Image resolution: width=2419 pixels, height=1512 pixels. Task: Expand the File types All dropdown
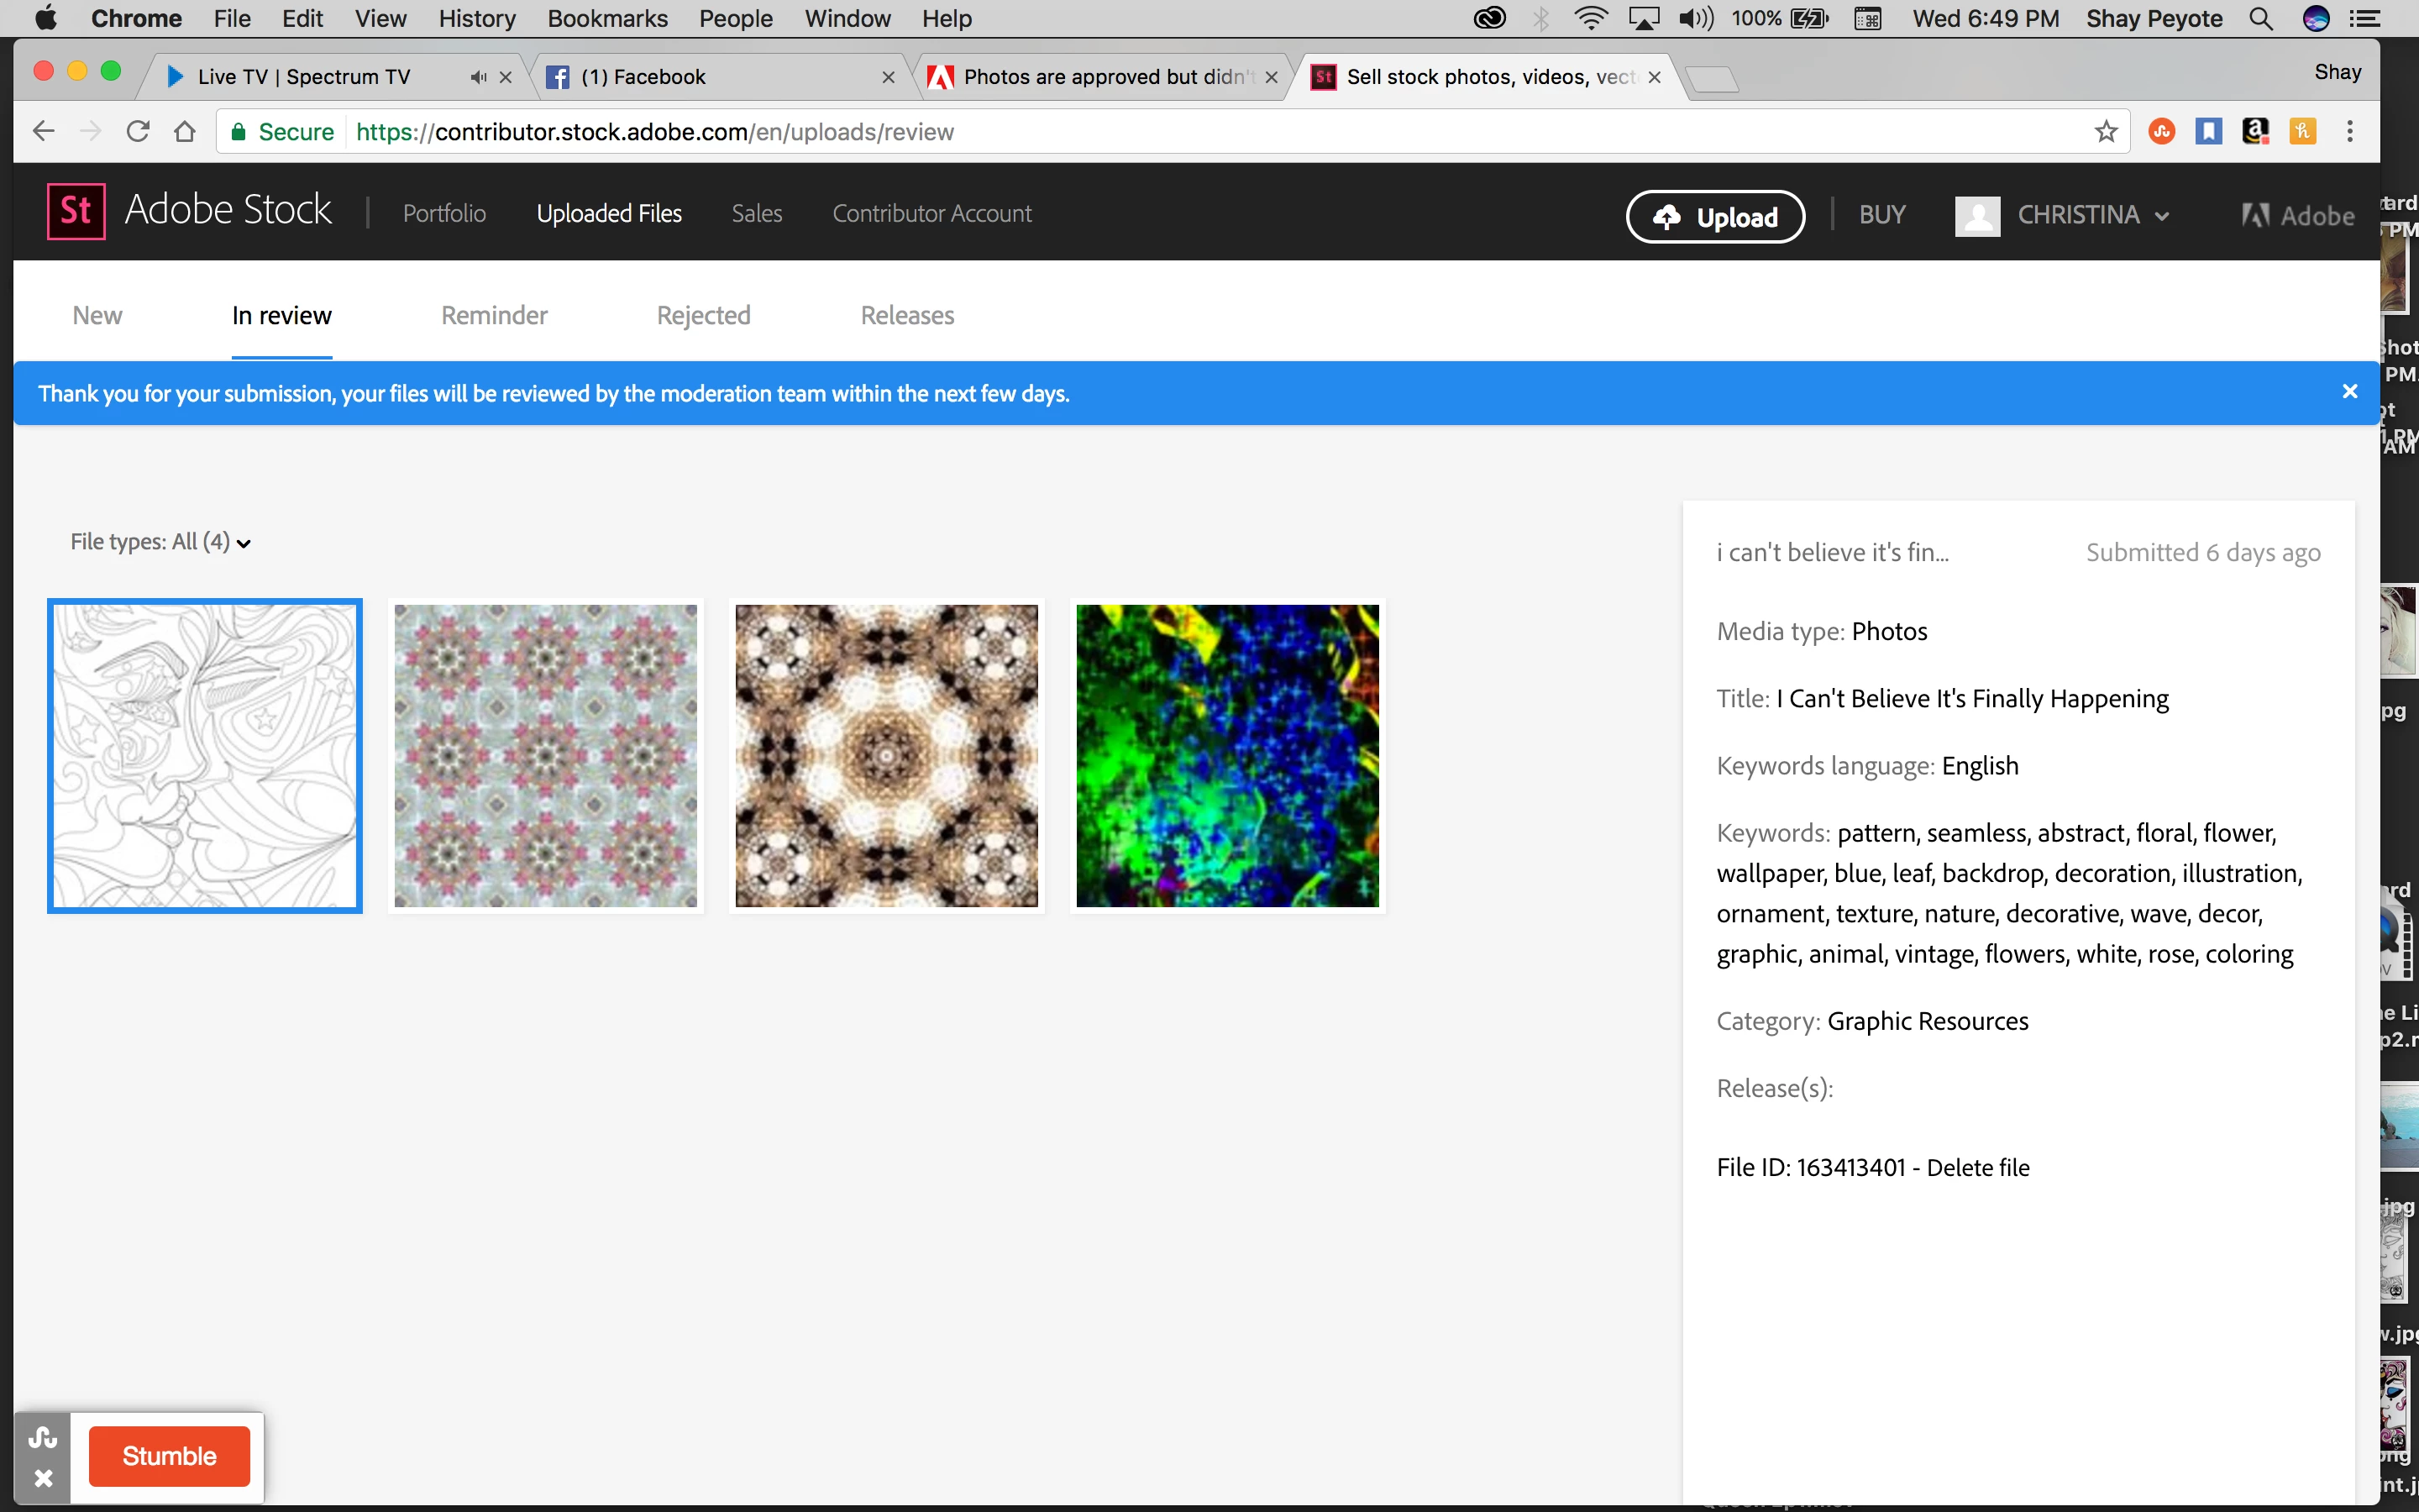pyautogui.click(x=160, y=542)
